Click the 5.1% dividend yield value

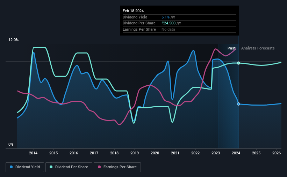(x=165, y=17)
